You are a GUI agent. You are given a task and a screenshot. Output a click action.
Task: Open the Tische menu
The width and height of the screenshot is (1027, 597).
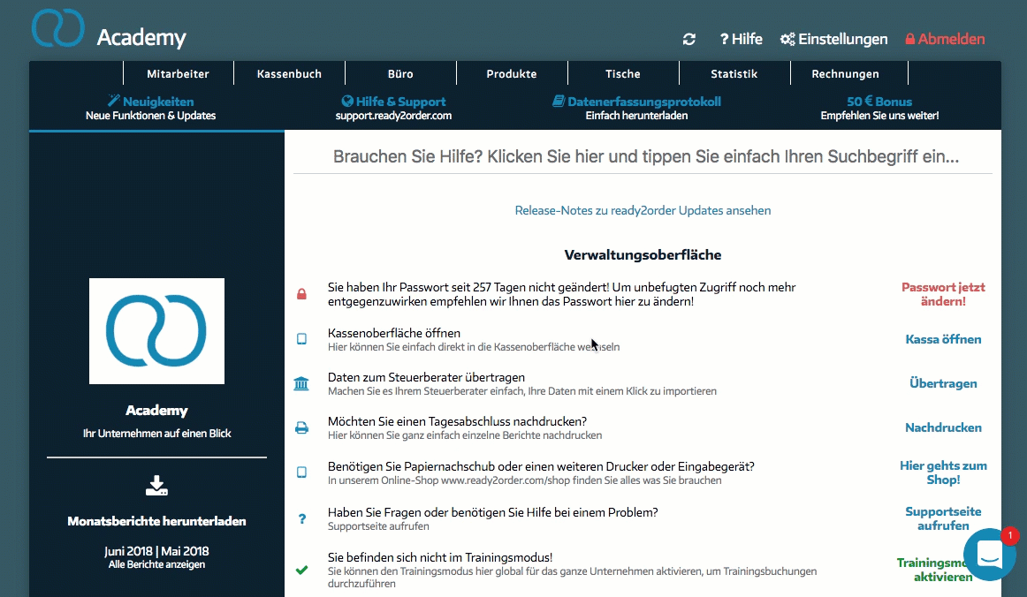point(623,73)
